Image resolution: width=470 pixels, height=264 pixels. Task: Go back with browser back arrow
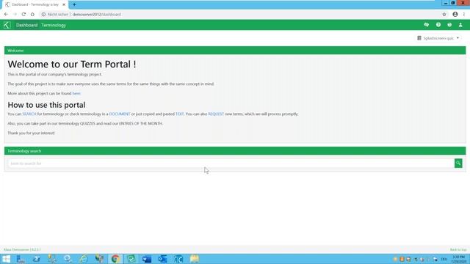pyautogui.click(x=7, y=15)
